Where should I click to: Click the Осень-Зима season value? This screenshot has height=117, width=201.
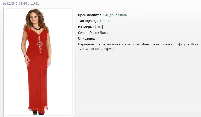coord(99,33)
